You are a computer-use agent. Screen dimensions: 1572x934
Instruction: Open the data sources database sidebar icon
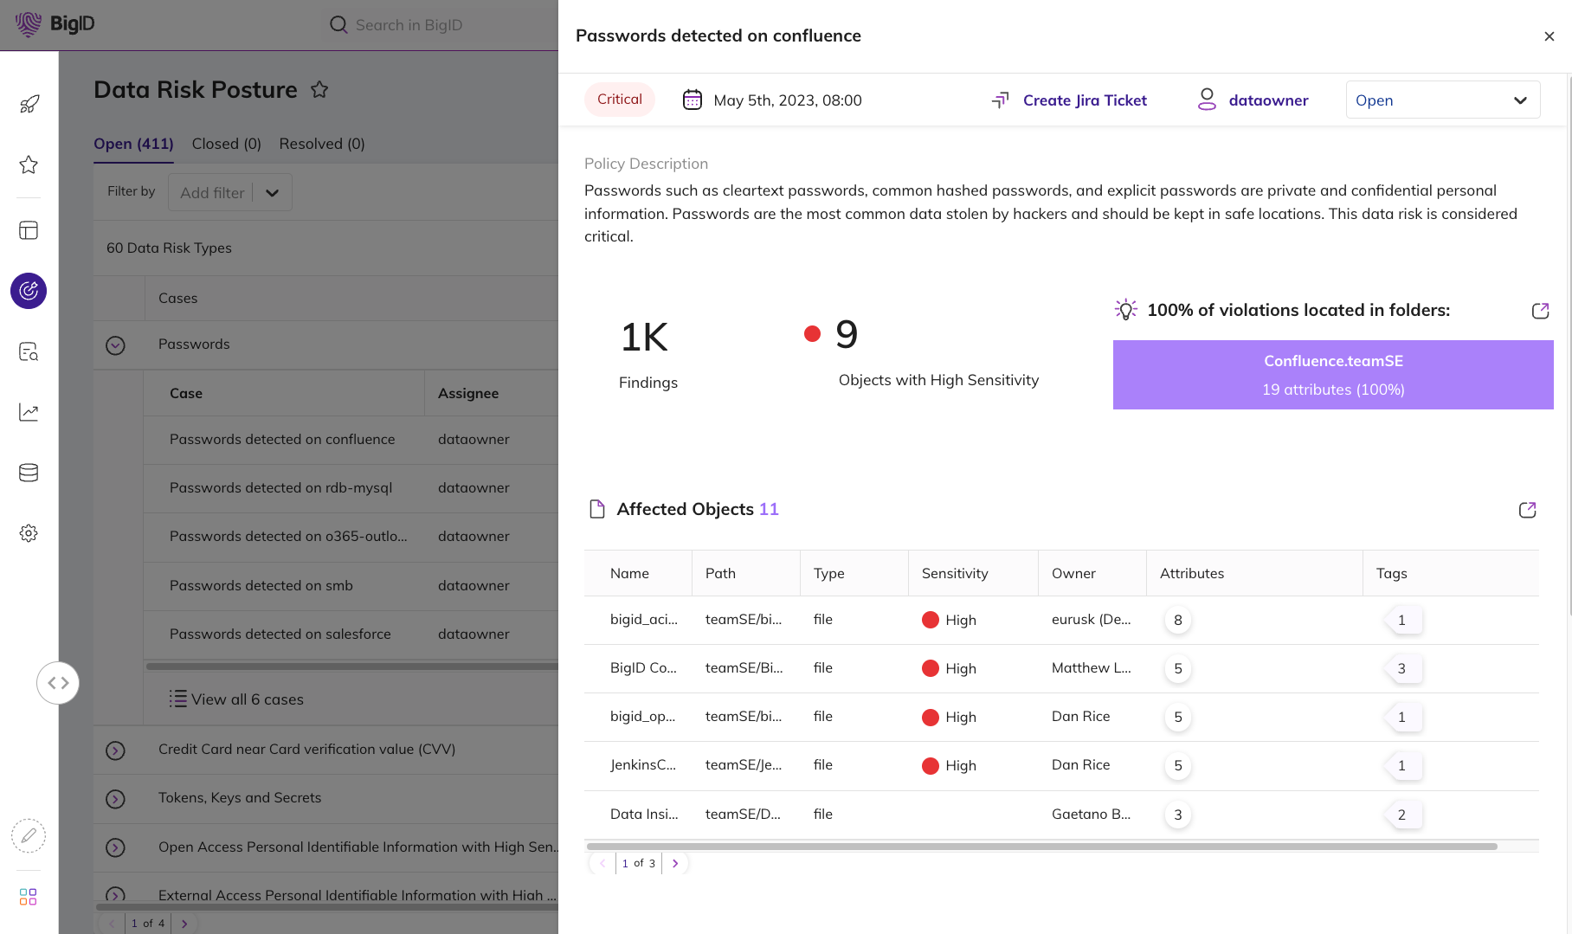29,473
